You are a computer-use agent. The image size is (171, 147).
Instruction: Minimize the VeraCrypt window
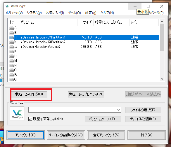point(135,6)
